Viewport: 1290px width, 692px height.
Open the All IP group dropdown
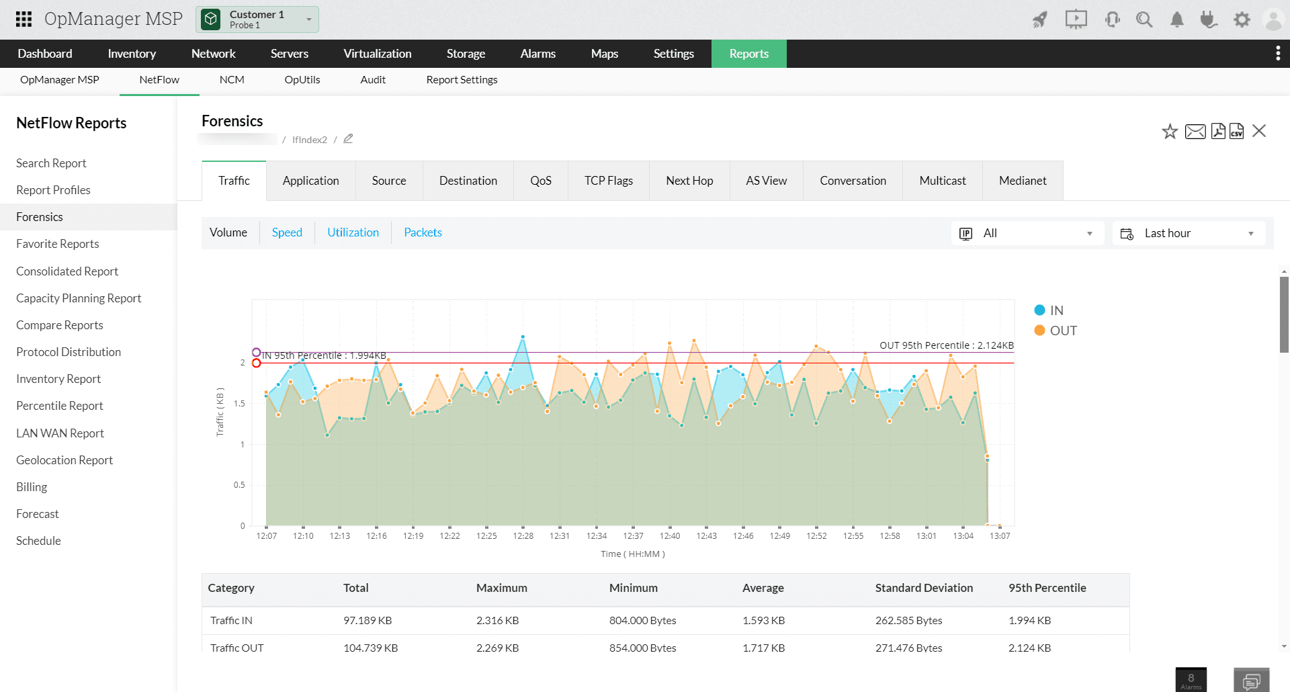pyautogui.click(x=1027, y=233)
